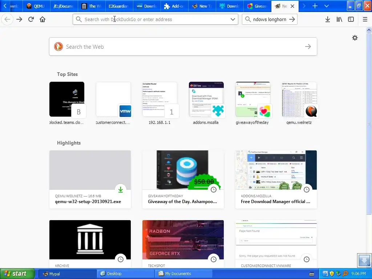Image resolution: width=372 pixels, height=279 pixels.
Task: Click the Search the Web input
Action: click(183, 46)
